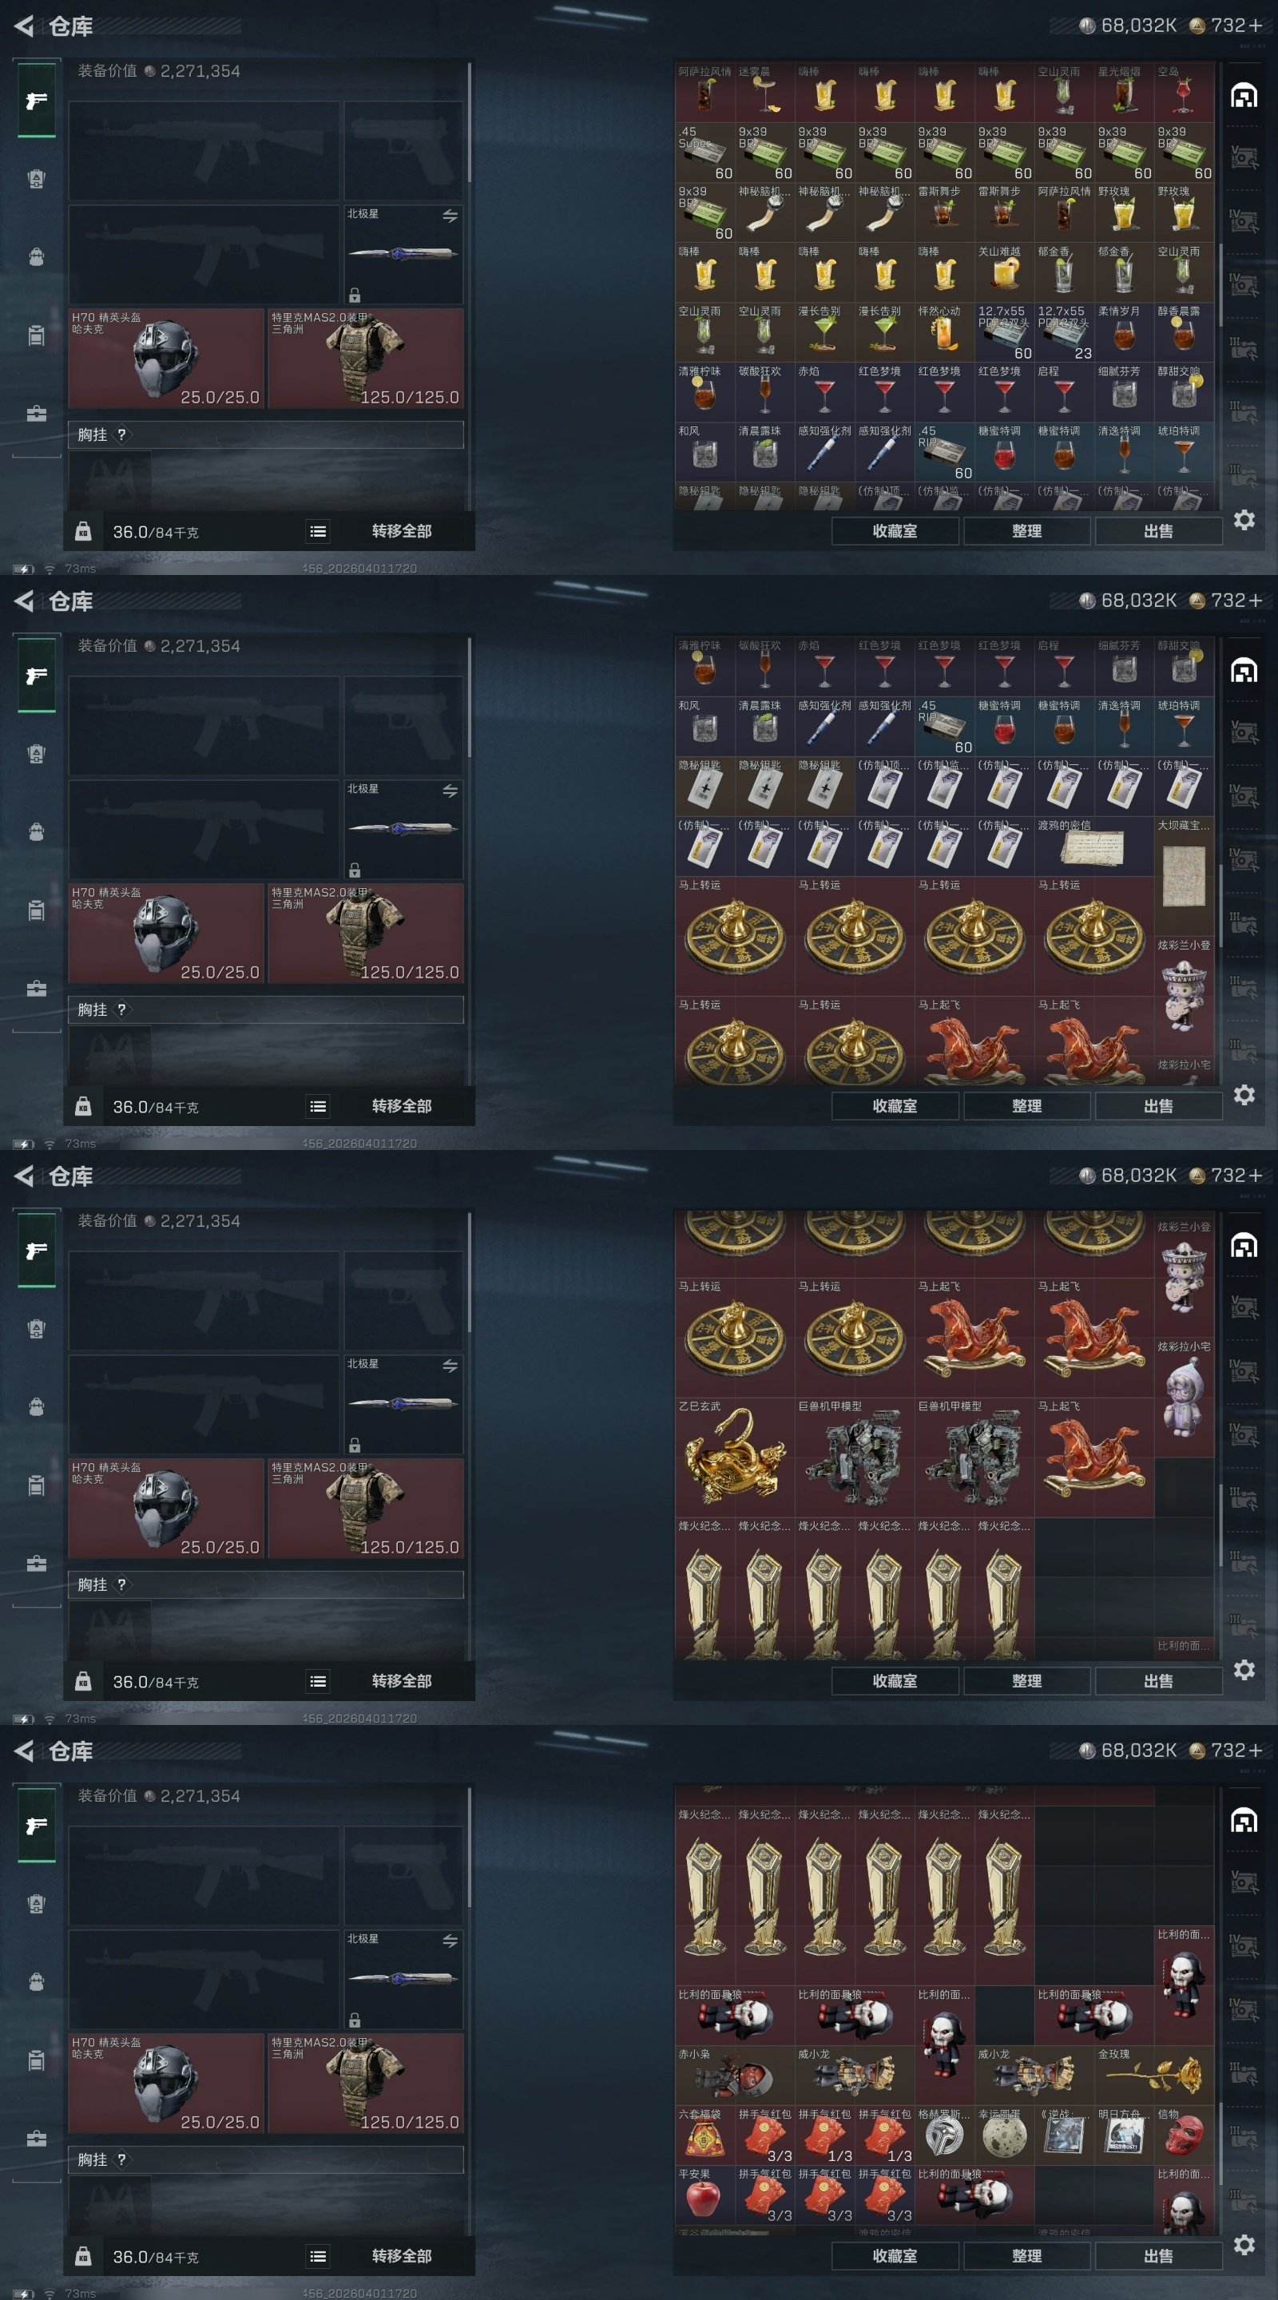Select the 乙巳玄武 golden statue
The width and height of the screenshot is (1278, 2300).
(x=735, y=1457)
